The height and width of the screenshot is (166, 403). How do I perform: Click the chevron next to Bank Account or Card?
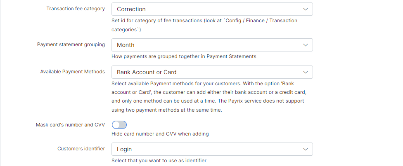[305, 72]
